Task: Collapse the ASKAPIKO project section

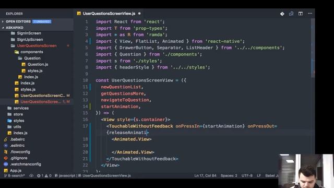Action: coord(15,28)
